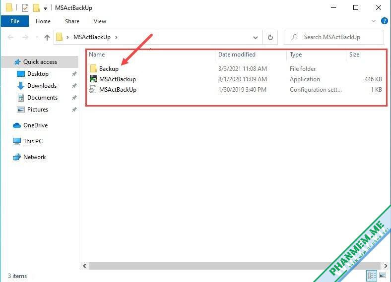
Task: Expand the breadcrumb chevron after MSActBackUp
Action: pos(116,37)
